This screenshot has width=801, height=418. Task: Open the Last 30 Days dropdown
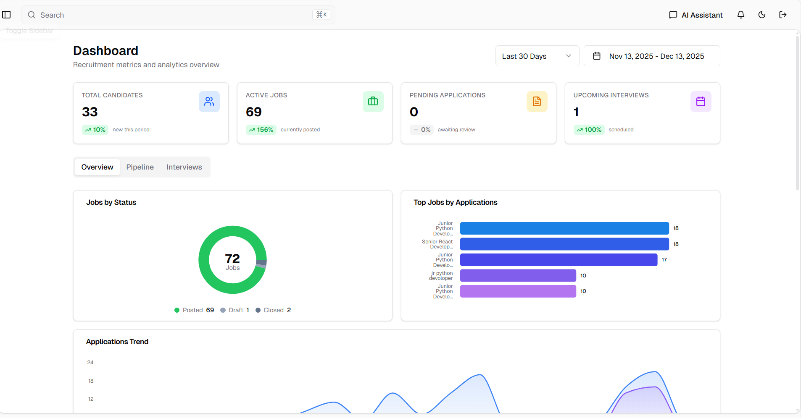click(x=537, y=56)
